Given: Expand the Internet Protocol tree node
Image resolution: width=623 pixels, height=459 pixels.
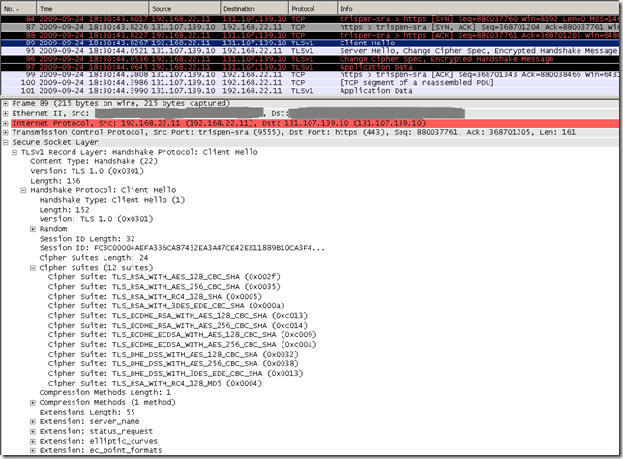Looking at the screenshot, I should pyautogui.click(x=6, y=123).
